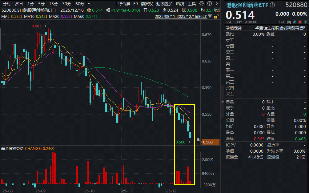The image size is (309, 193).
Task: Expand the arrow beside 总量 row
Action: (223, 102)
